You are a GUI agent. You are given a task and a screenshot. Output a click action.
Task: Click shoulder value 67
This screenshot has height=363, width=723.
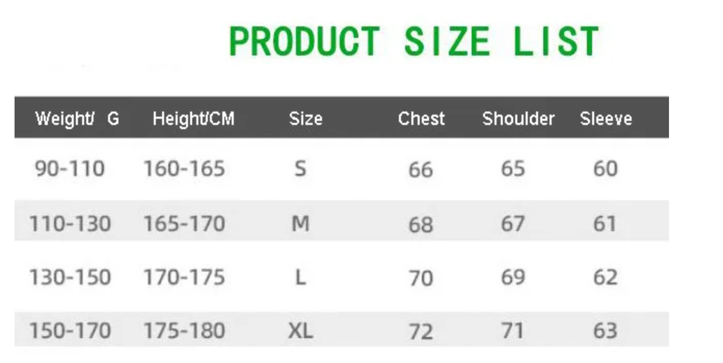[513, 224]
